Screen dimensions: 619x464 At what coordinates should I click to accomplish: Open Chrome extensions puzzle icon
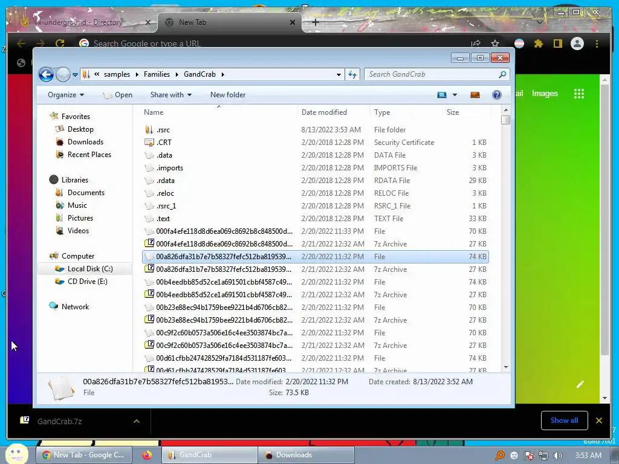(x=539, y=43)
